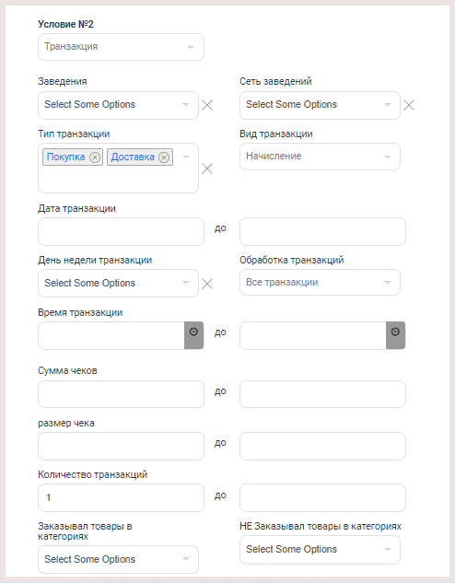Open НЕ Заказывал товары в категориях dropdown
455x583 pixels.
320,550
